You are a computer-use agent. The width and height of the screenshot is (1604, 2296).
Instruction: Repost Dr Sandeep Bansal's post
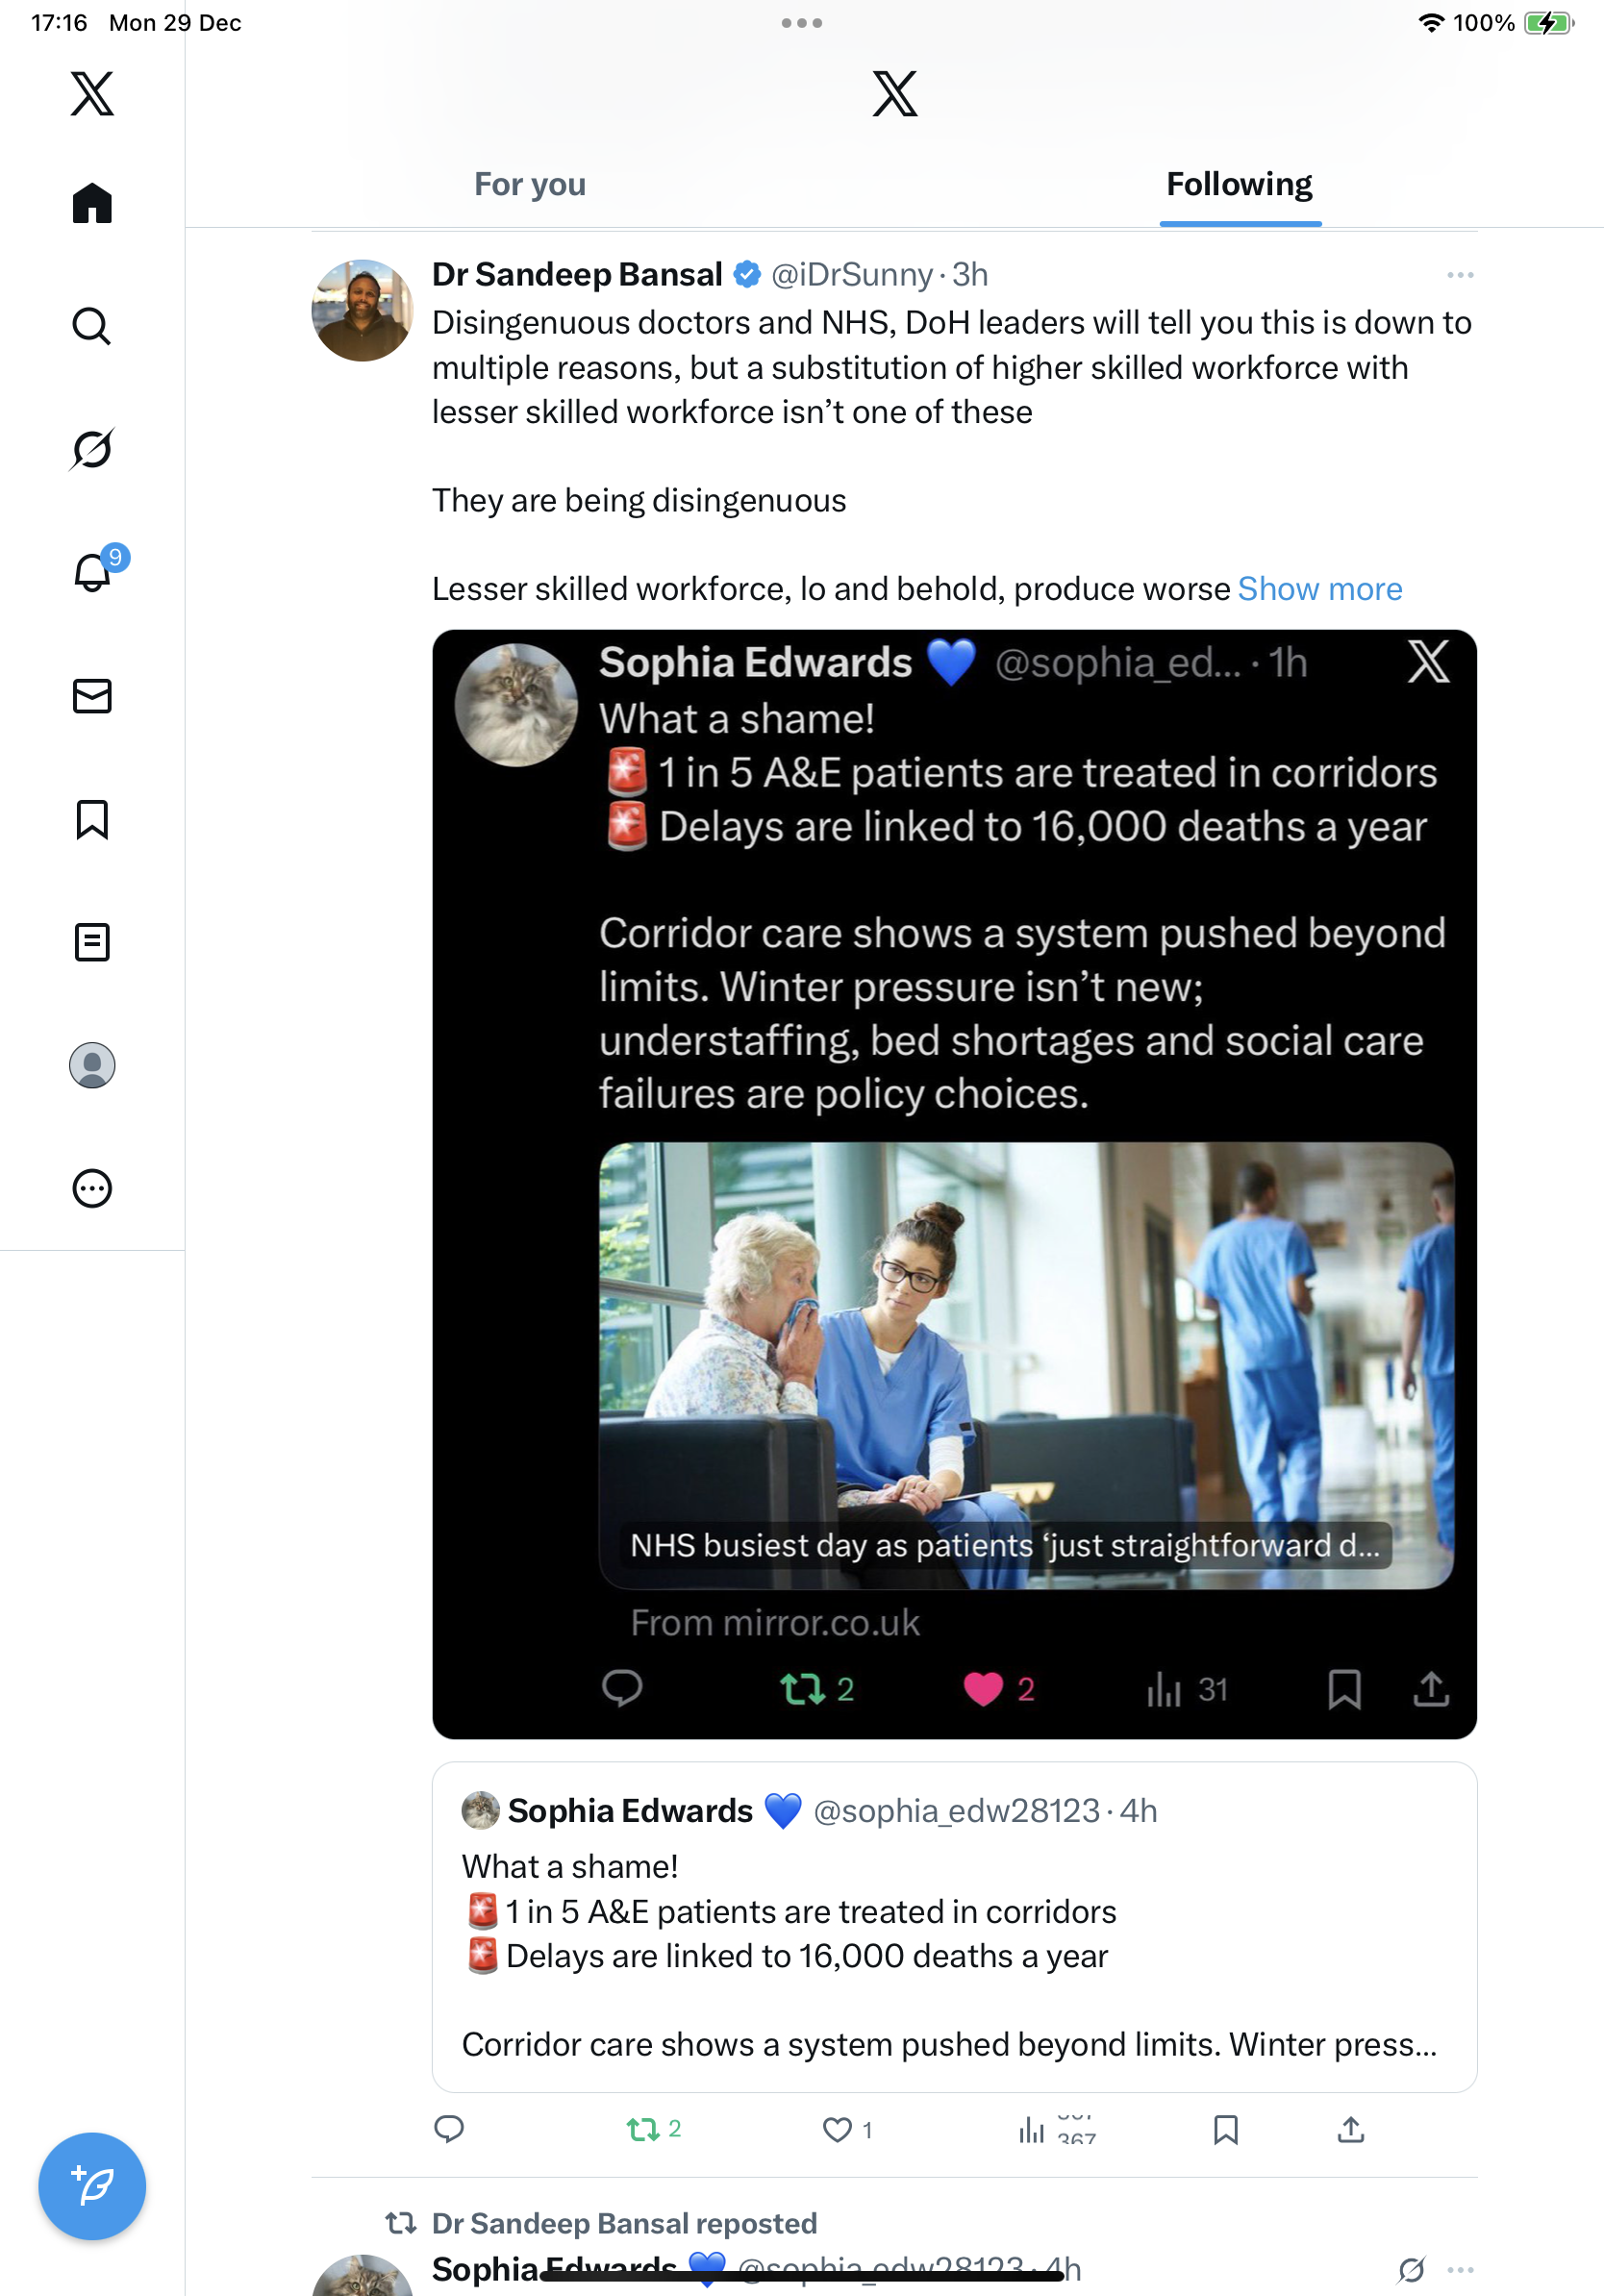tap(643, 2130)
